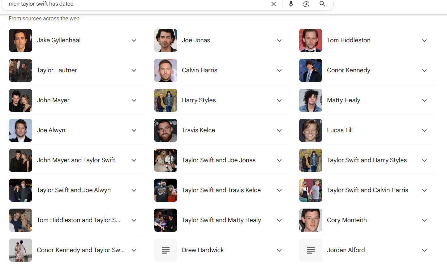447x267 pixels.
Task: Open the 'Taylor Swift and Matty Healy' thumbnail
Action: [165, 220]
